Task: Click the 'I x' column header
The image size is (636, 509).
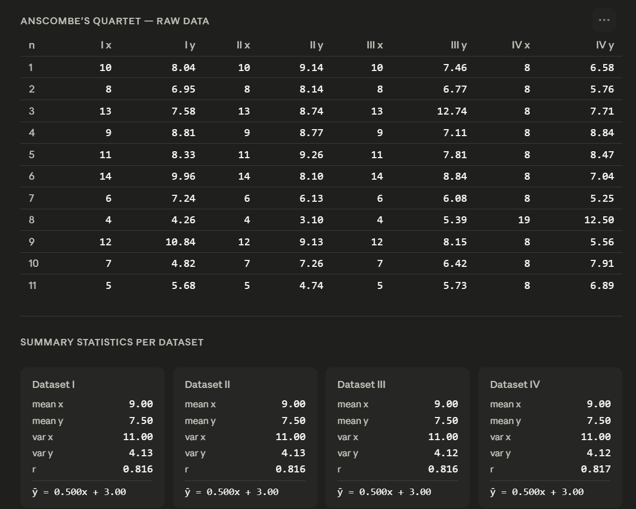Action: click(106, 45)
